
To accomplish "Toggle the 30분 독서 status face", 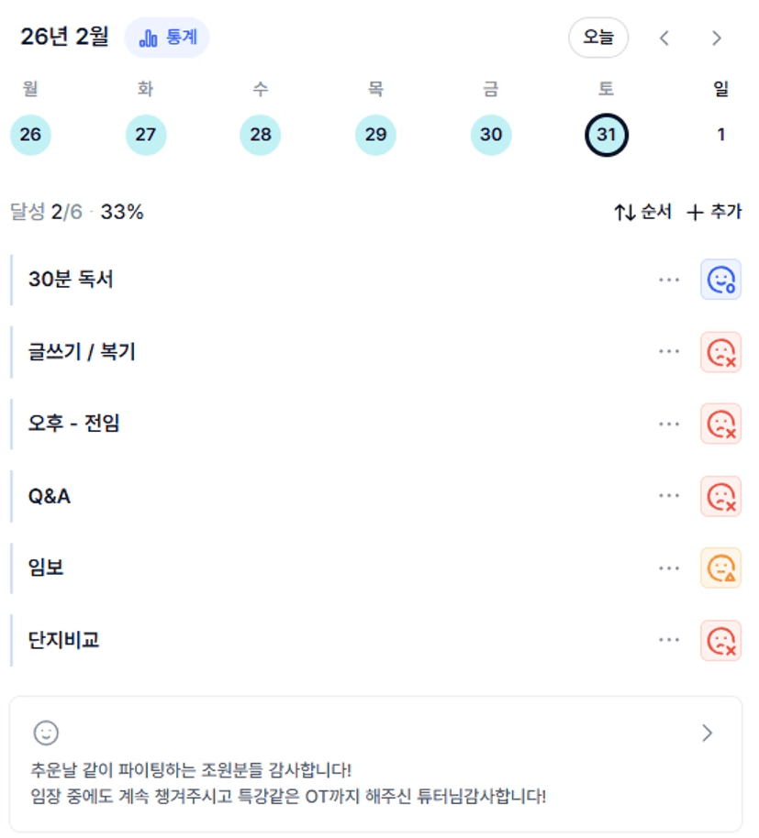I will point(720,280).
